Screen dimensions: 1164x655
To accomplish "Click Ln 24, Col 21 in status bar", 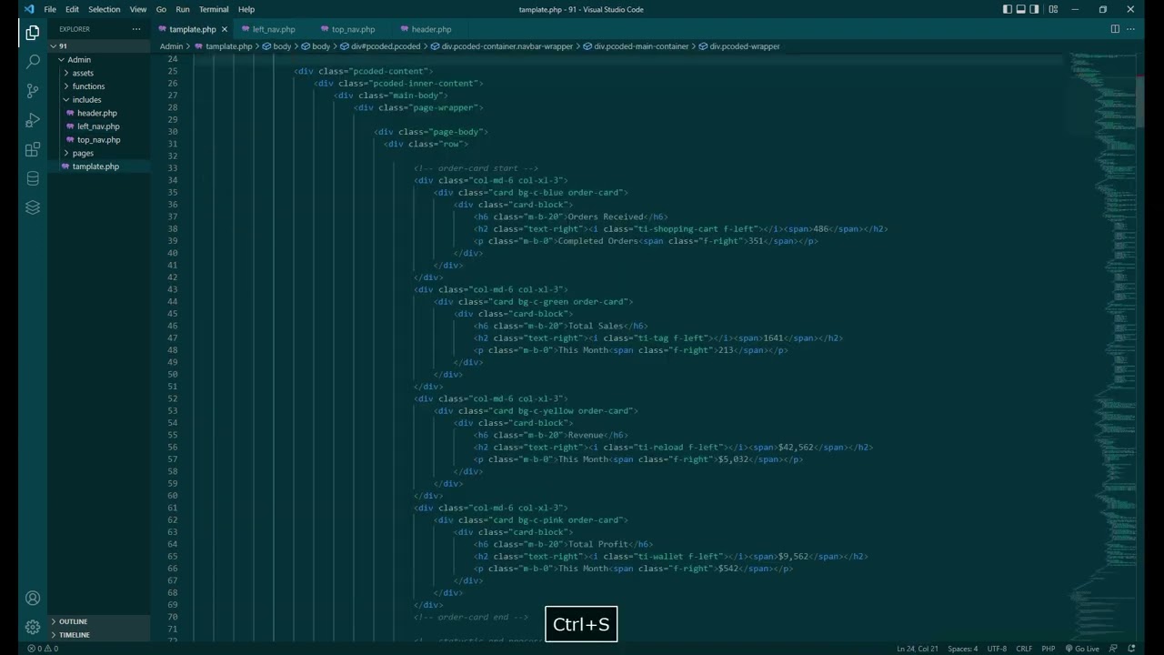I will (x=917, y=649).
